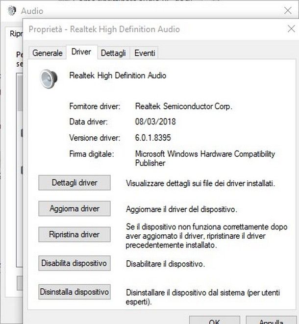Open the Eventi tab
This screenshot has height=324, width=299.
(x=145, y=53)
